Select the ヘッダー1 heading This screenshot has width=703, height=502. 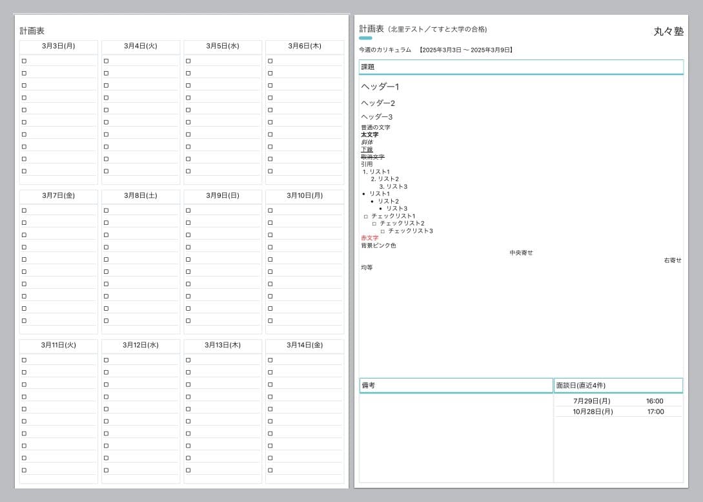pyautogui.click(x=380, y=87)
